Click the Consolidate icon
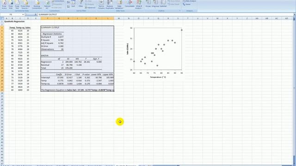The image size is (296, 166). (x=129, y=4)
